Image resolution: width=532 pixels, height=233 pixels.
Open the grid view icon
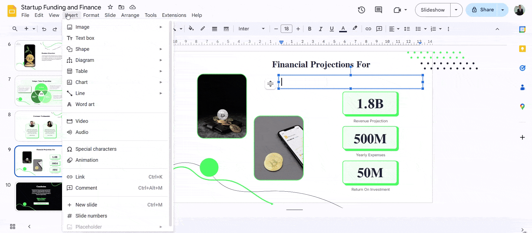[12, 227]
